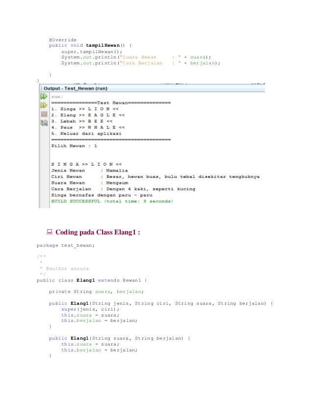Viewport: 313px width, 406px height.
Task: Click 'public class Elang1 extends Hewan1' line
Action: tap(92, 280)
